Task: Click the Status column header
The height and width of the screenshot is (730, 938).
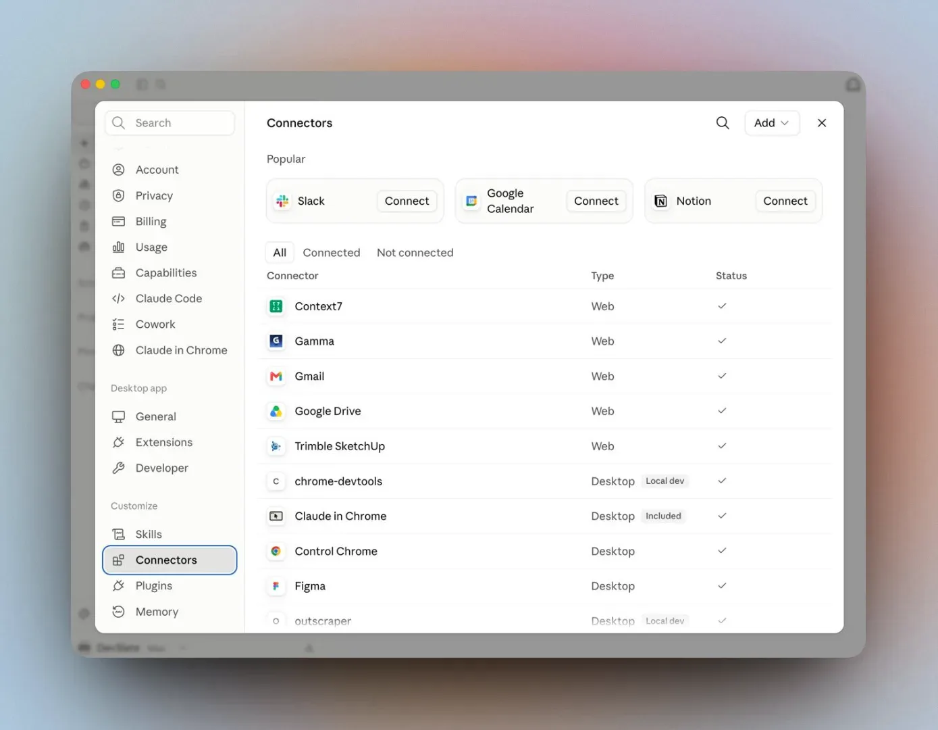Action: pos(731,276)
